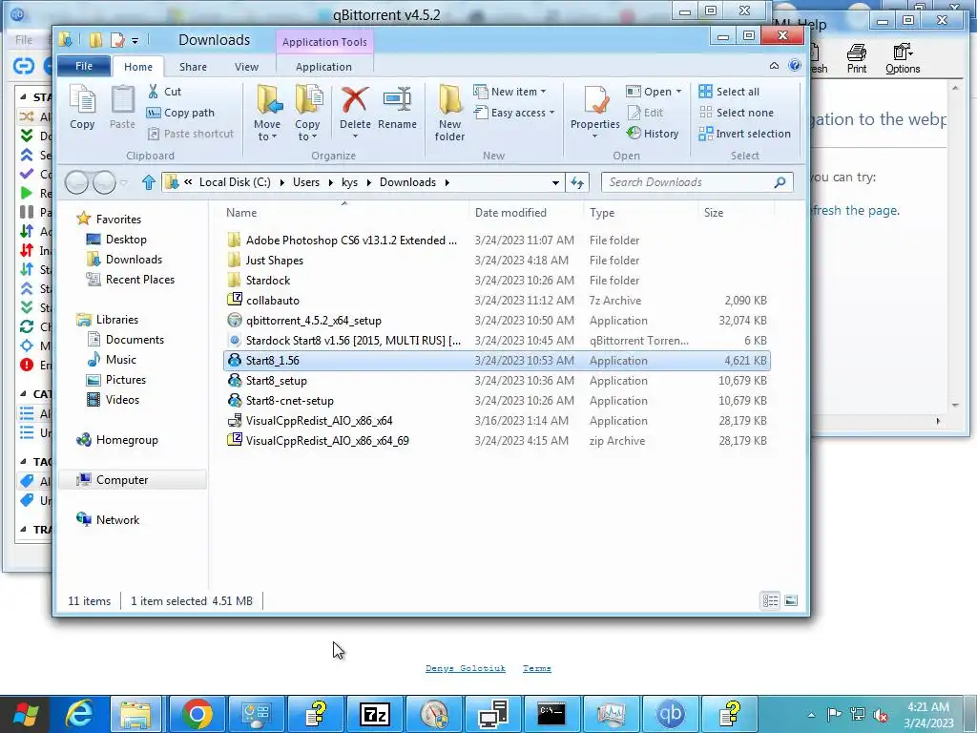Open the Quick Access Toolbar customize dropdown
Screen dimensions: 977x733
point(135,41)
